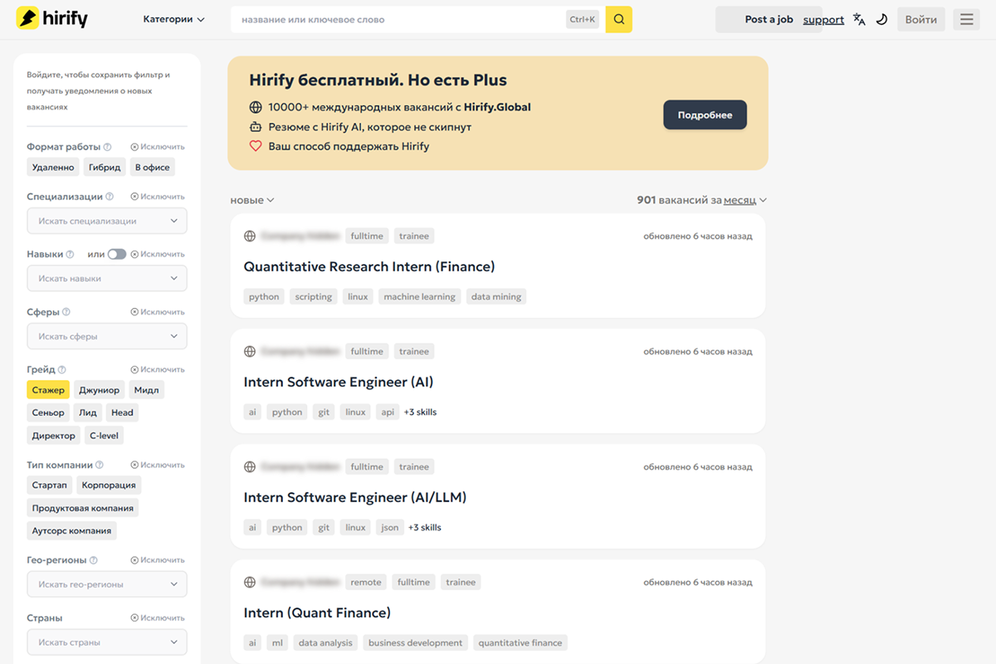Image resolution: width=996 pixels, height=664 pixels.
Task: Click help icon beside Специализации
Action: tap(110, 197)
